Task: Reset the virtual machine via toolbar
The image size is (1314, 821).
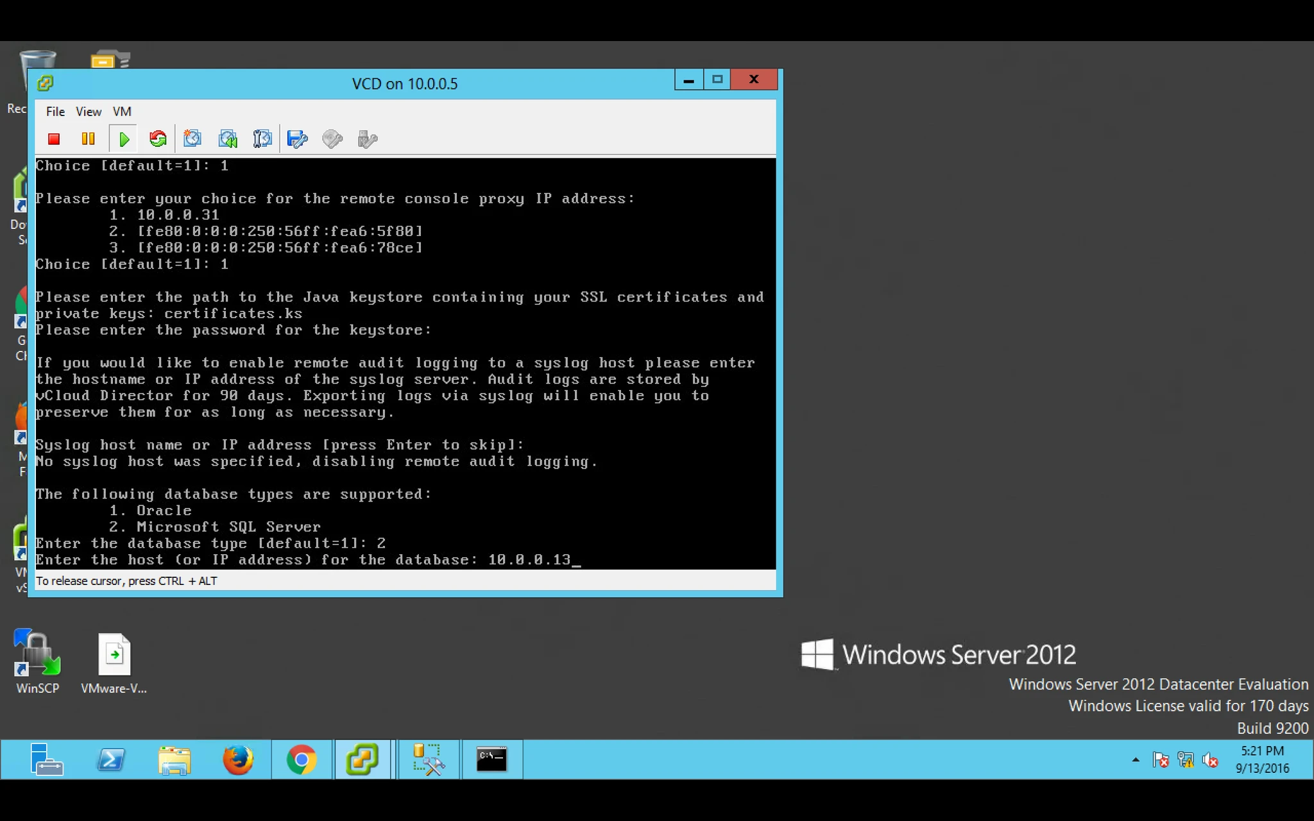Action: [158, 139]
